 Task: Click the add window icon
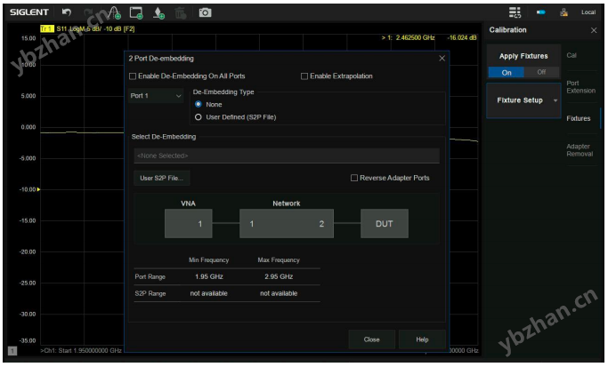point(136,12)
